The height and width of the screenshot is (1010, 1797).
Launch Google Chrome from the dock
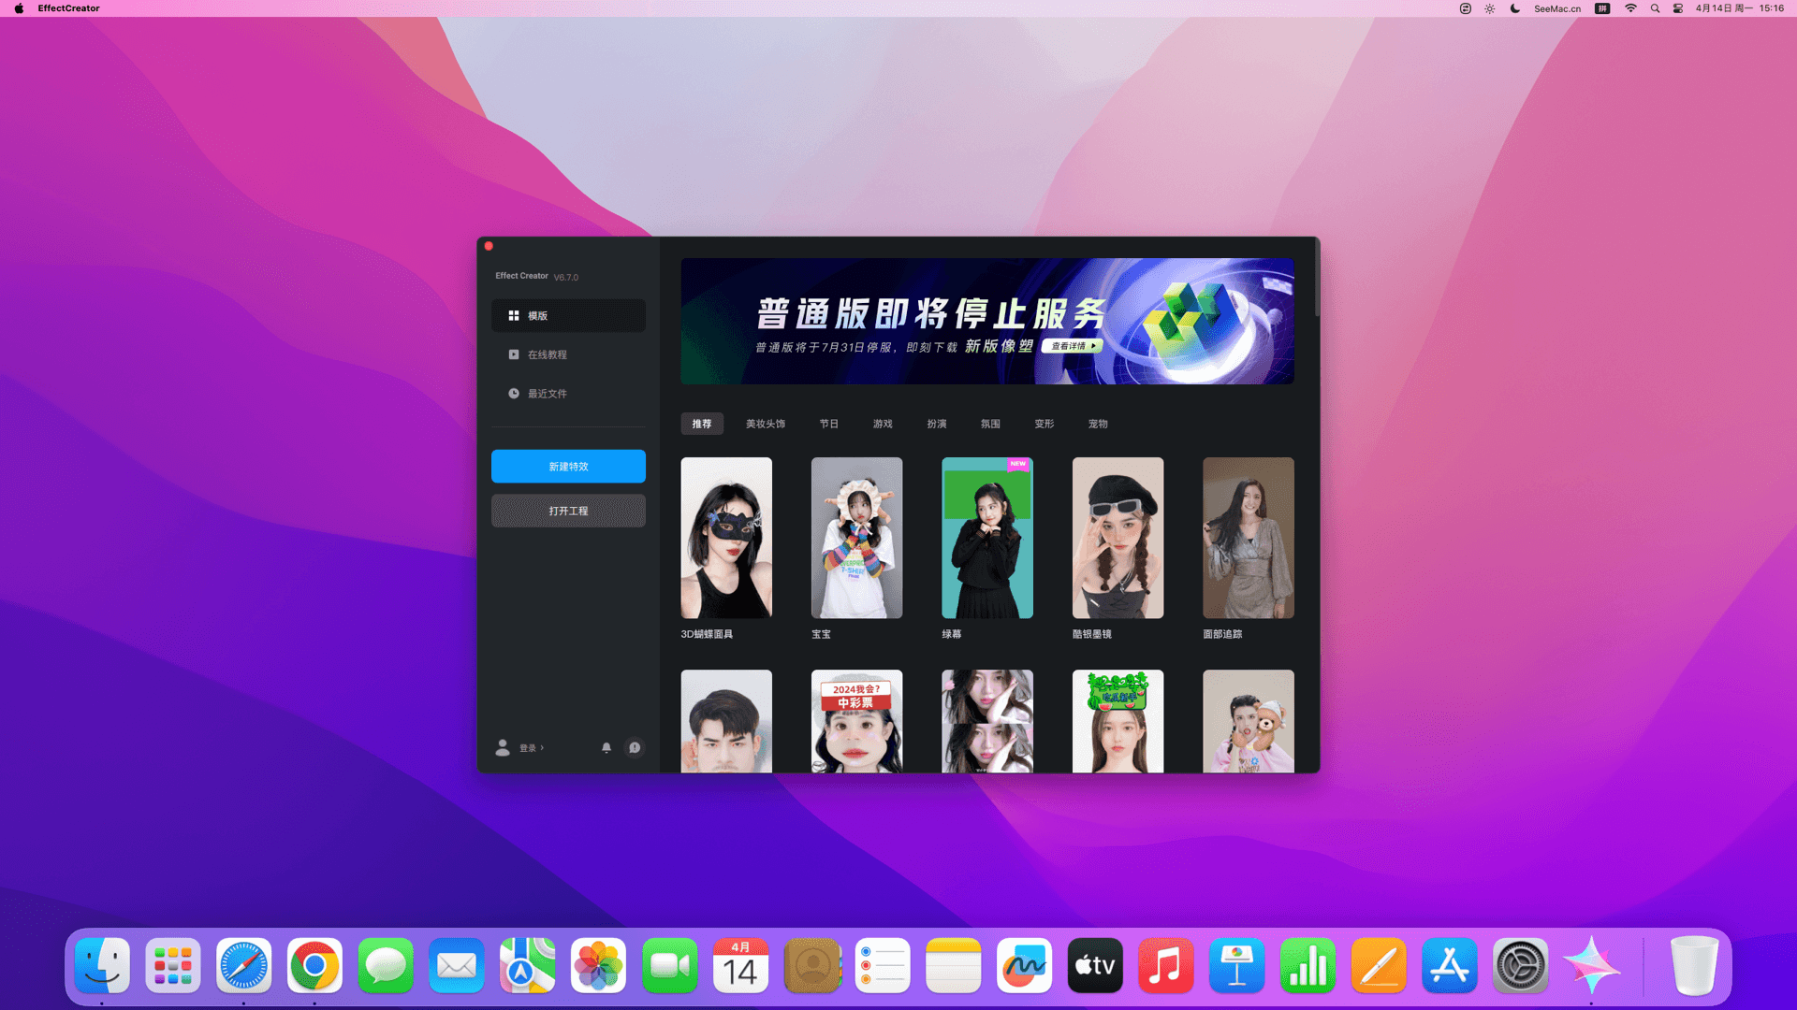click(x=314, y=965)
